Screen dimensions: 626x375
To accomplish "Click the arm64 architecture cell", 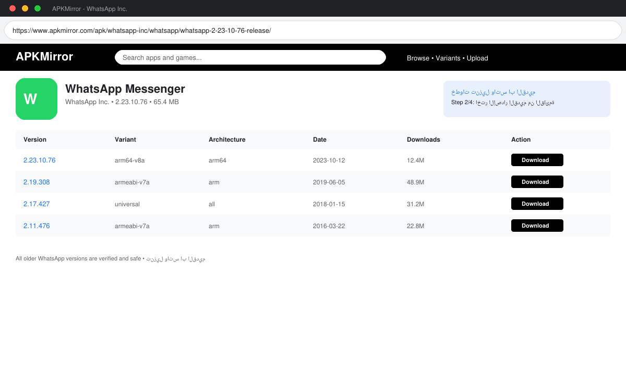I will [x=218, y=160].
